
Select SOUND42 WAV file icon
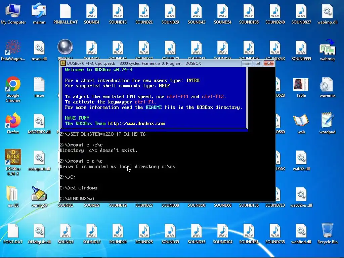(x=196, y=11)
